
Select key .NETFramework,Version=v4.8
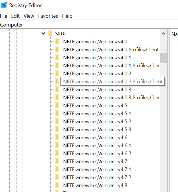pos(95,185)
